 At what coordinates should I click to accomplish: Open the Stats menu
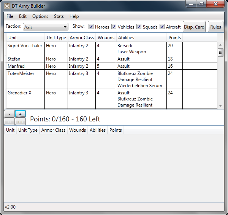click(59, 16)
